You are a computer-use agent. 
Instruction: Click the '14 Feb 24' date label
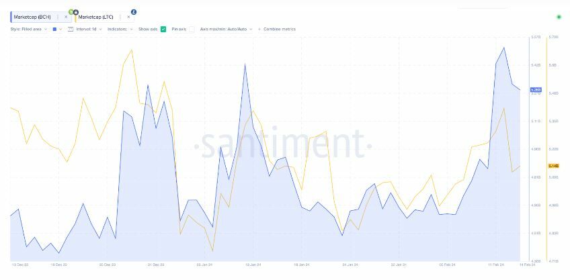[x=528, y=265]
